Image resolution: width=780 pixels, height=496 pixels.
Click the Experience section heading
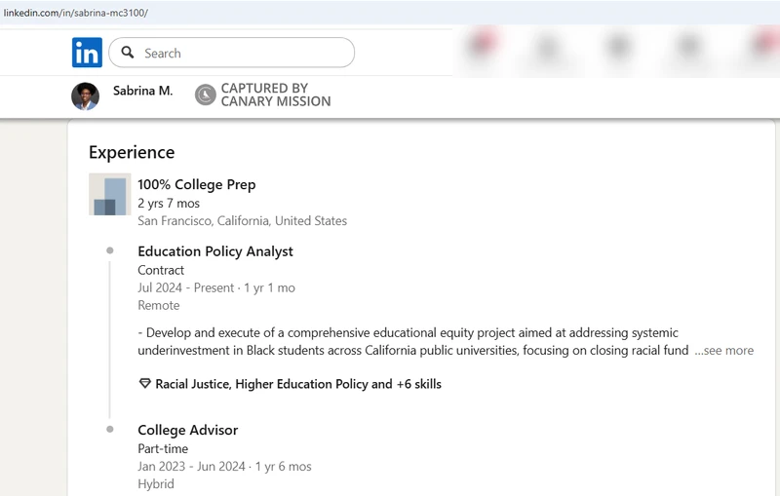pos(132,152)
